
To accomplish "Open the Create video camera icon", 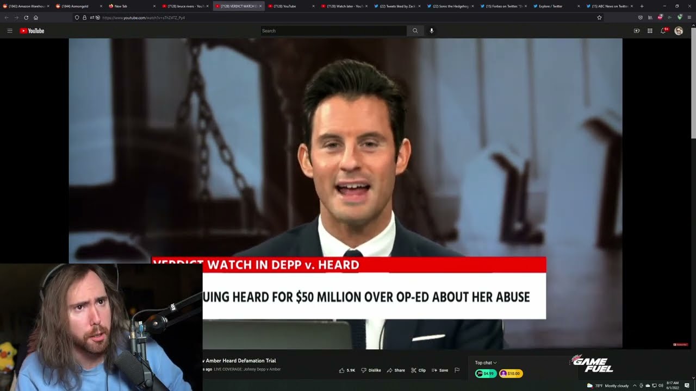I will 637,31.
